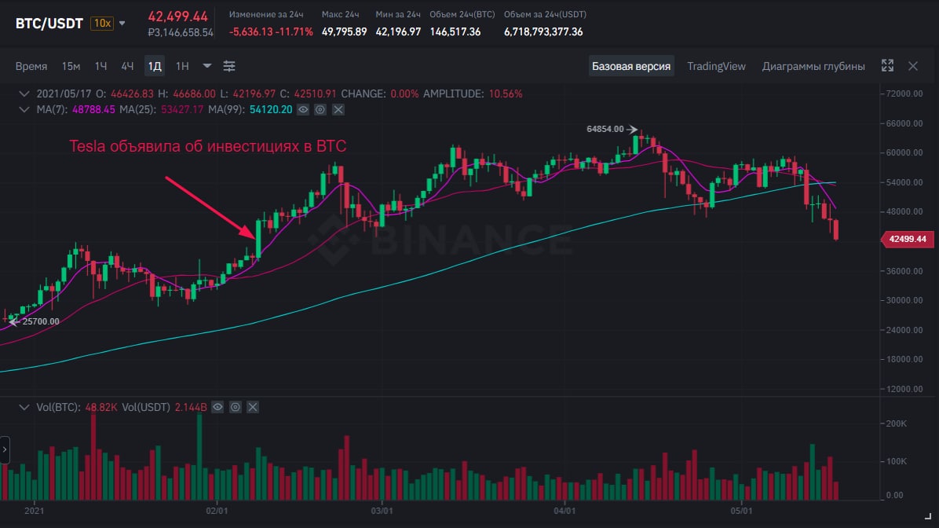Click the MA(7) value 48788.45

click(93, 109)
